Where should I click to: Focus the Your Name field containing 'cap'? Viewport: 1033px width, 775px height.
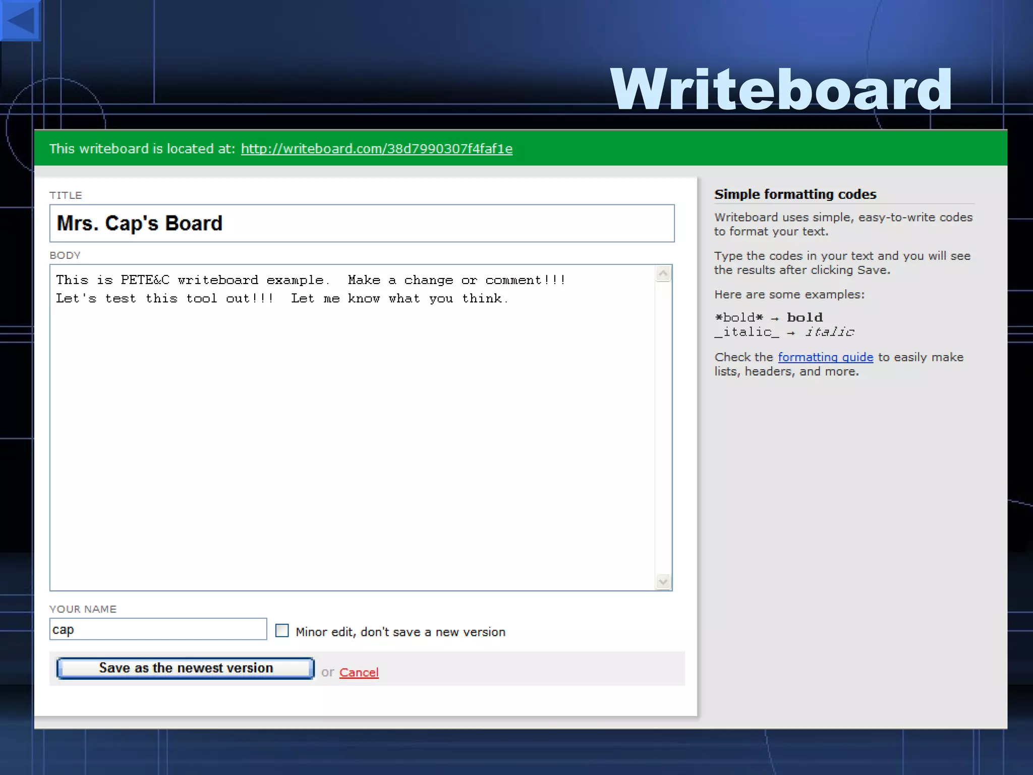(158, 629)
